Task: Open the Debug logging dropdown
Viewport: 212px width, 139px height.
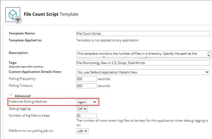Action: click(82, 109)
